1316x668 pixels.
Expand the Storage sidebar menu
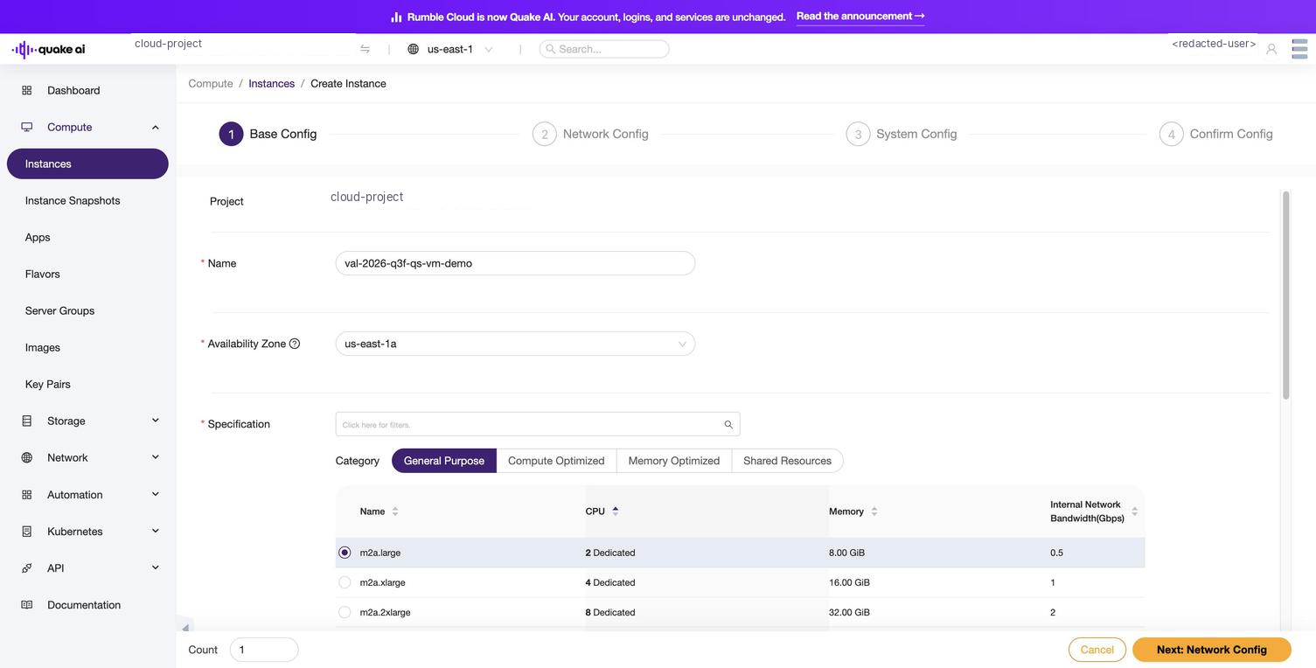[x=87, y=421]
